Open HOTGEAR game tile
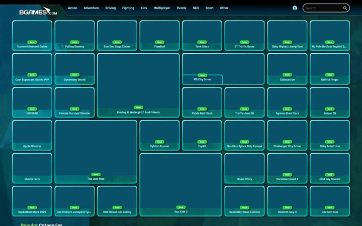This screenshot has height=226, width=362. (x=32, y=102)
